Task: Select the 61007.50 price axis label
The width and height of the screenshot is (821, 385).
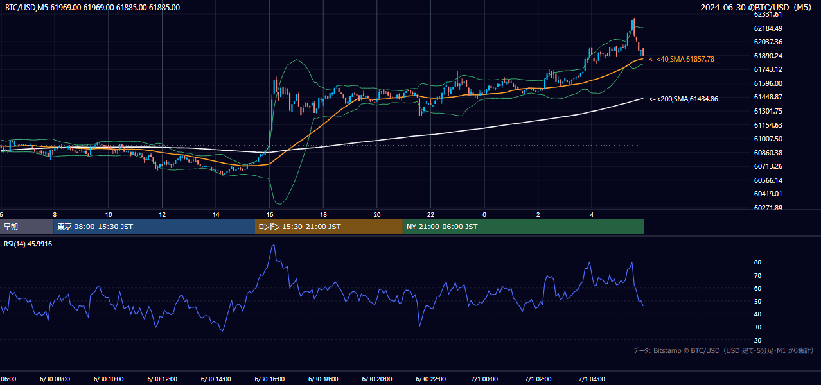Action: [768, 139]
